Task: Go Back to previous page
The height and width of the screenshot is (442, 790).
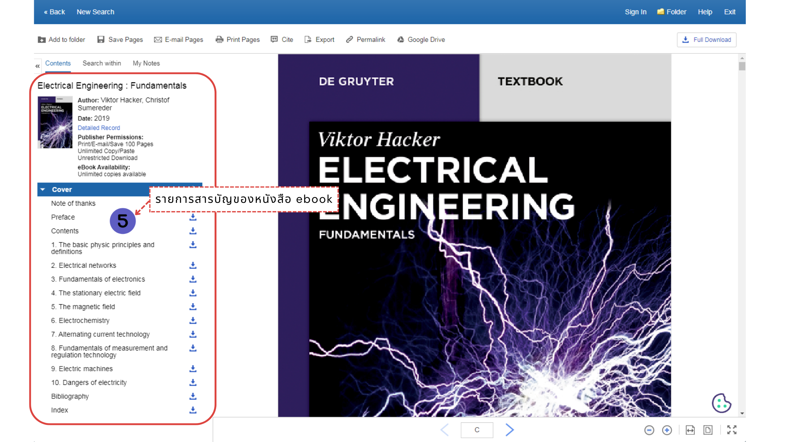Action: (54, 12)
